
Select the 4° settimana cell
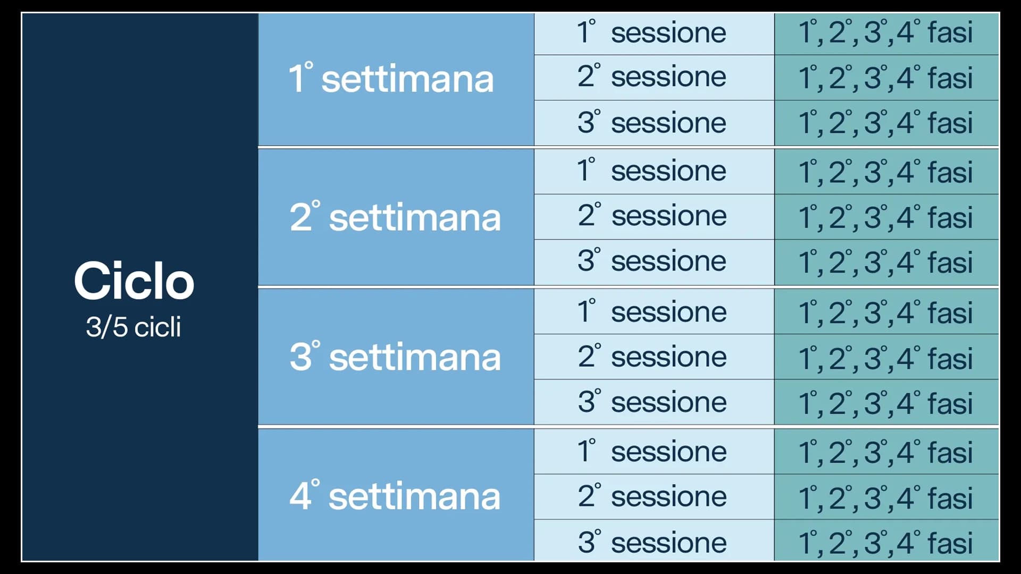[396, 496]
